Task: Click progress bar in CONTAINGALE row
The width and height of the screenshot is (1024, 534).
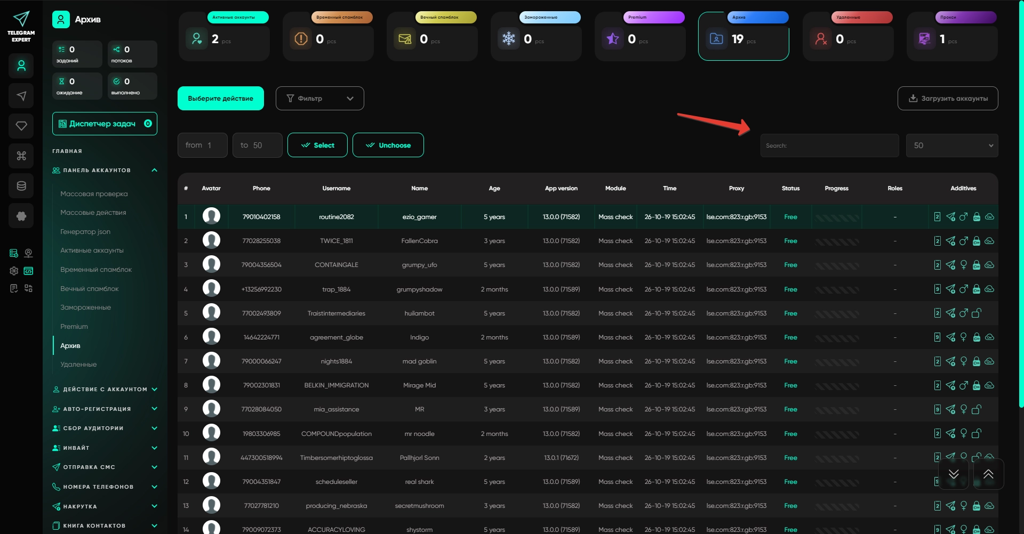Action: coord(837,265)
